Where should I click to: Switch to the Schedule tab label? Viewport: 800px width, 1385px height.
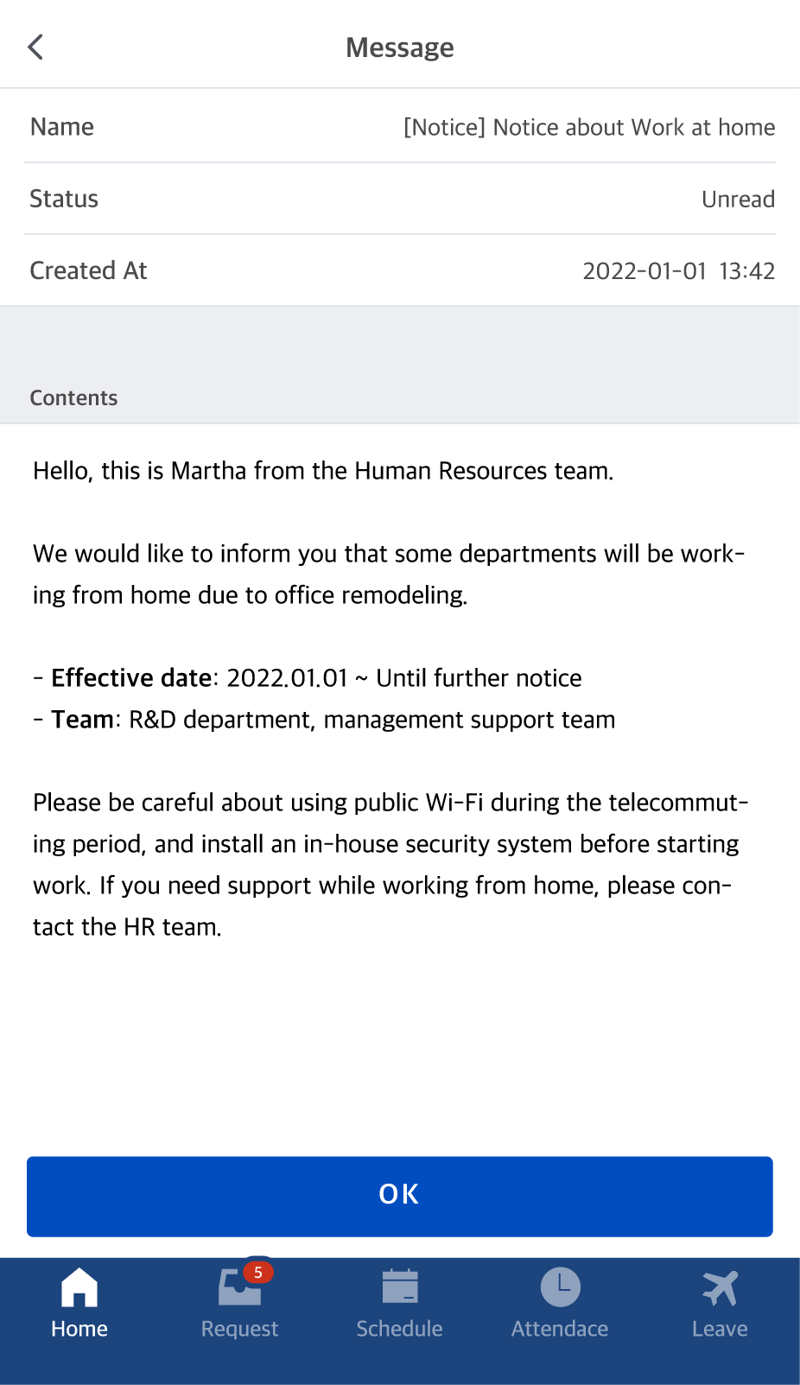(400, 1329)
